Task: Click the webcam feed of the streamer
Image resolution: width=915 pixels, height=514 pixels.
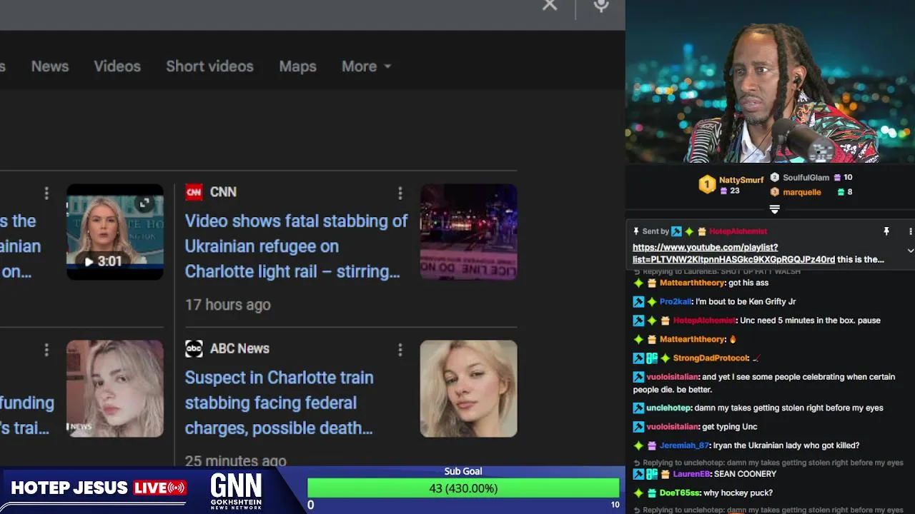Action: (771, 81)
